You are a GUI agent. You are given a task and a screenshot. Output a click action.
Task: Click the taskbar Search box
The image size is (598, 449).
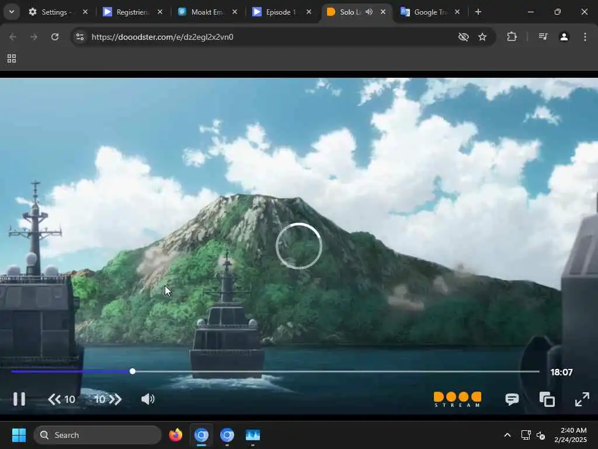click(x=98, y=435)
